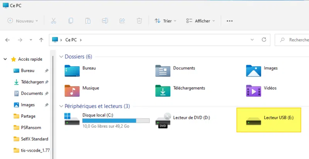Select the Disque local (C:) drive
This screenshot has width=309, height=159.
[x=107, y=120]
